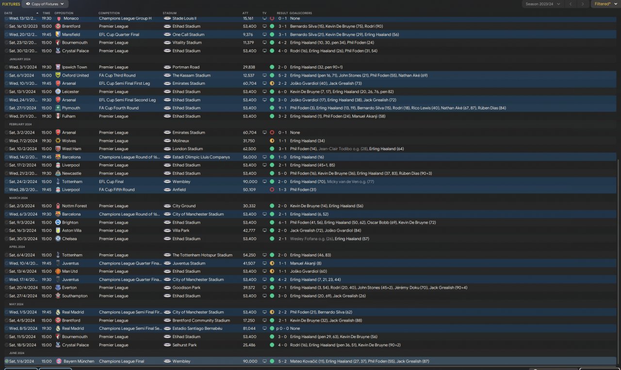Click the Everton club badge
This screenshot has width=621, height=370.
pos(58,288)
